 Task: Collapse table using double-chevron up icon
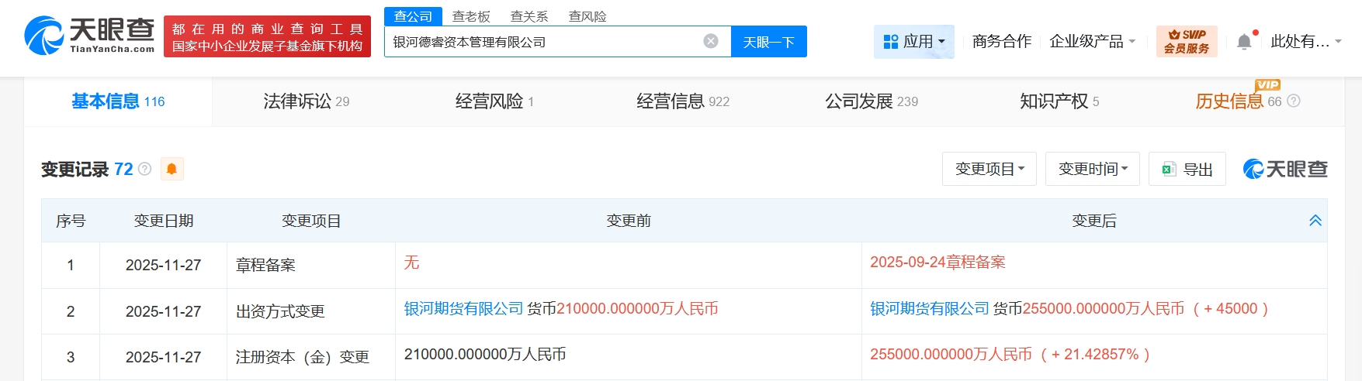click(1315, 221)
